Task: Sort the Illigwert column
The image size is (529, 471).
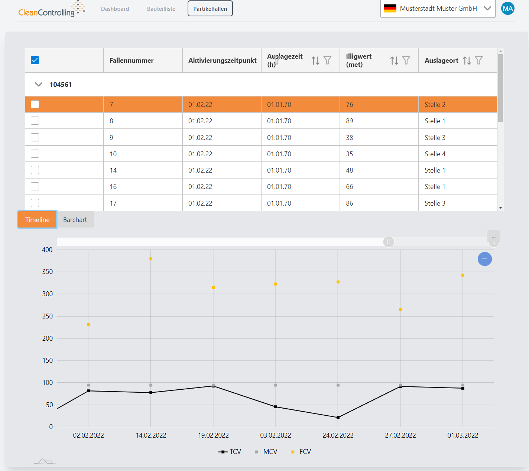Action: point(394,60)
